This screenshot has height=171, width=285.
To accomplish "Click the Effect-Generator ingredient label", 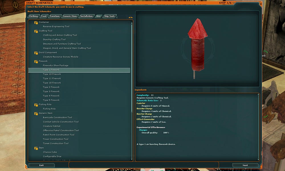I will click(146, 119).
